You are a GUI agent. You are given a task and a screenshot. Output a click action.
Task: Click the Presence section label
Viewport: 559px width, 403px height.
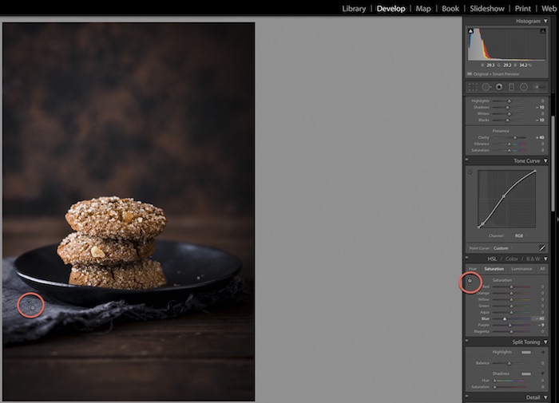pos(501,131)
